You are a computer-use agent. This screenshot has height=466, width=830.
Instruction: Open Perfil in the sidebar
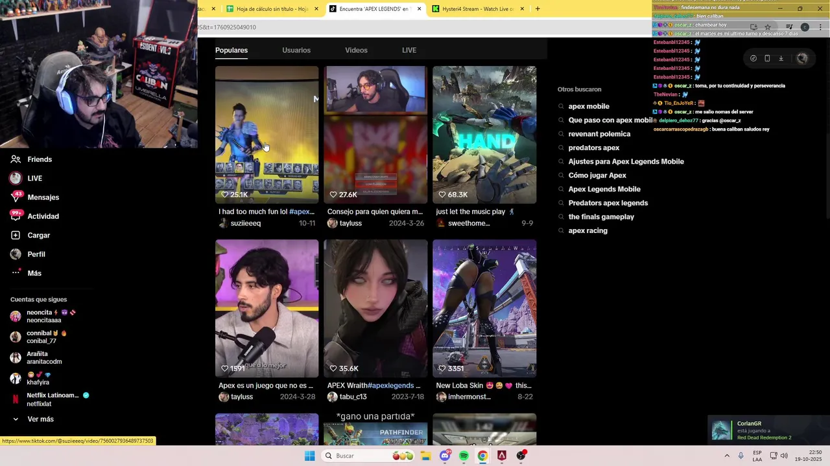28,254
